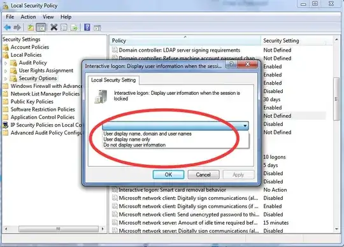
Task: Click the Show/Hide Action Pane toolbar icon
Action: tap(97, 27)
